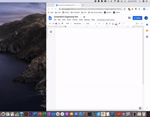Open After Effects from the Dock

(x=30, y=114)
